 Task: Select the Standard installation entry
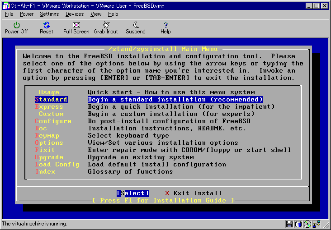click(51, 99)
